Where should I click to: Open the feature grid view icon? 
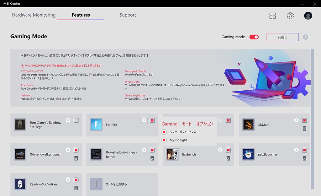click(272, 16)
